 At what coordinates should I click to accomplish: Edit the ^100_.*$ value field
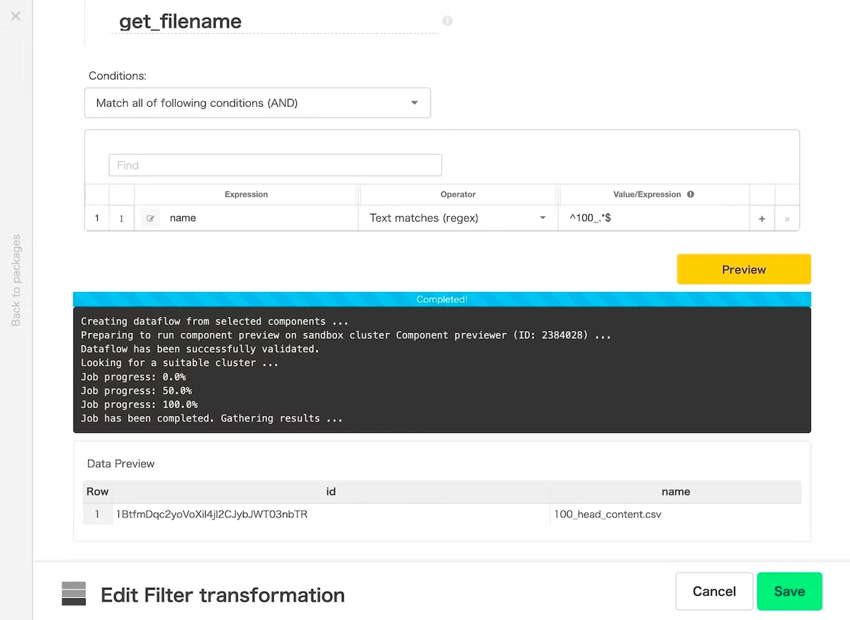[x=654, y=218]
